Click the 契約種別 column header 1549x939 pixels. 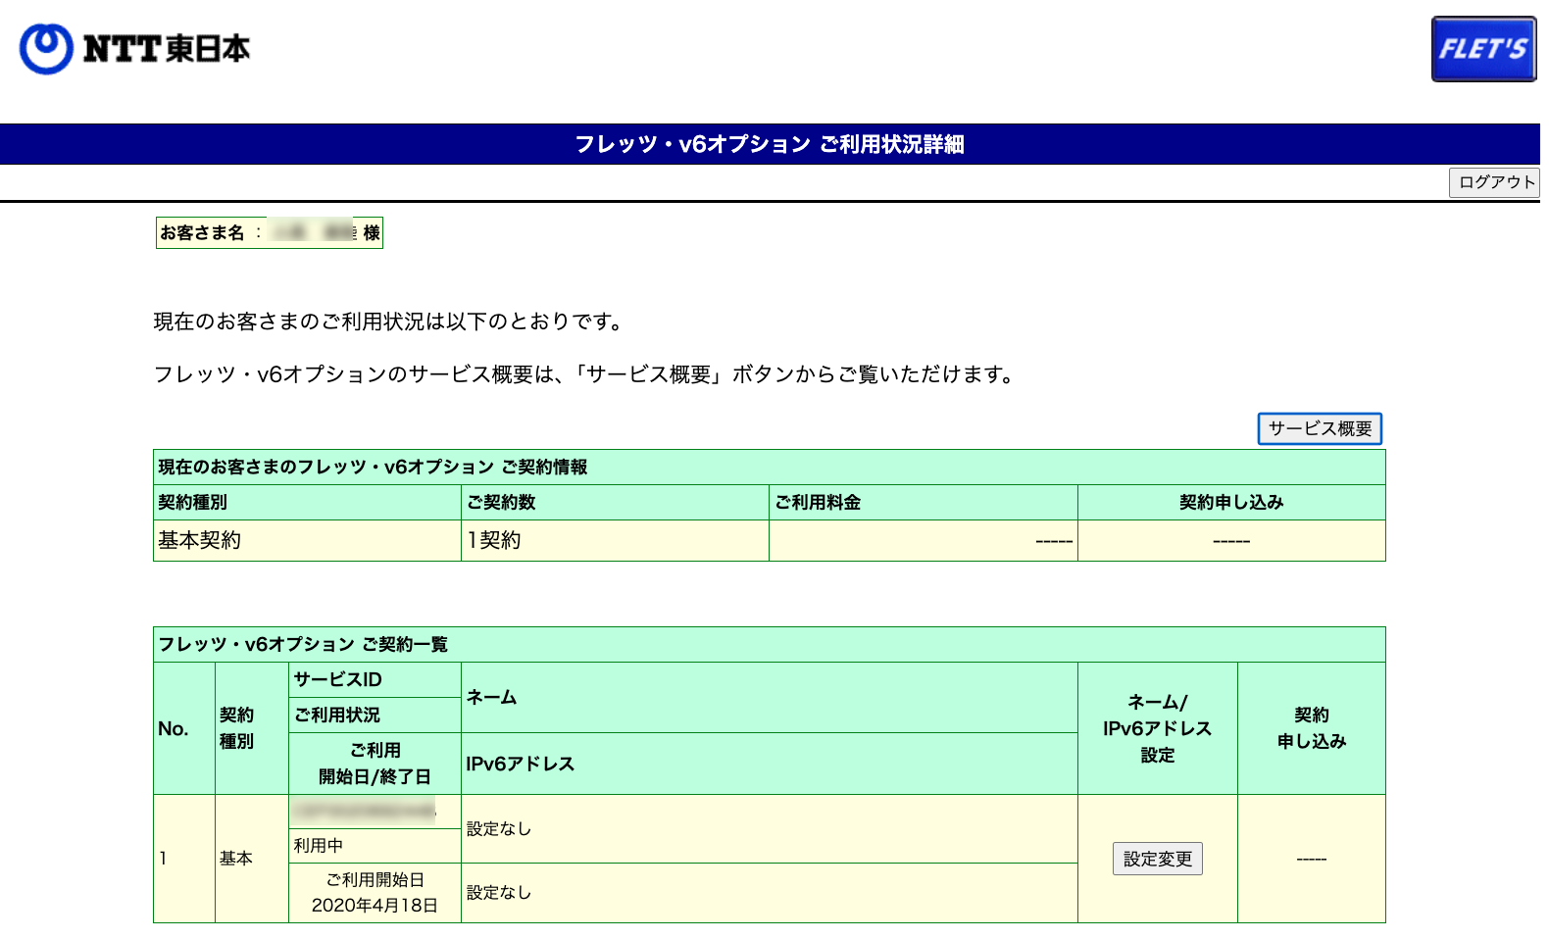tap(307, 502)
